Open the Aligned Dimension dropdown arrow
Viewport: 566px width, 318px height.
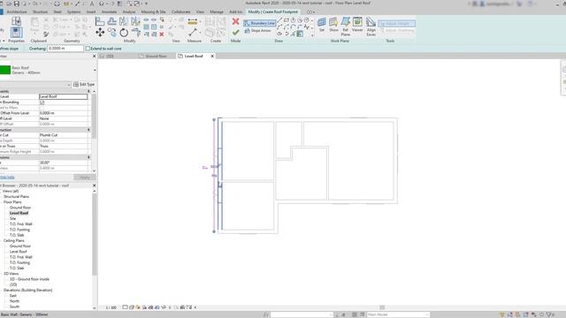[201, 21]
